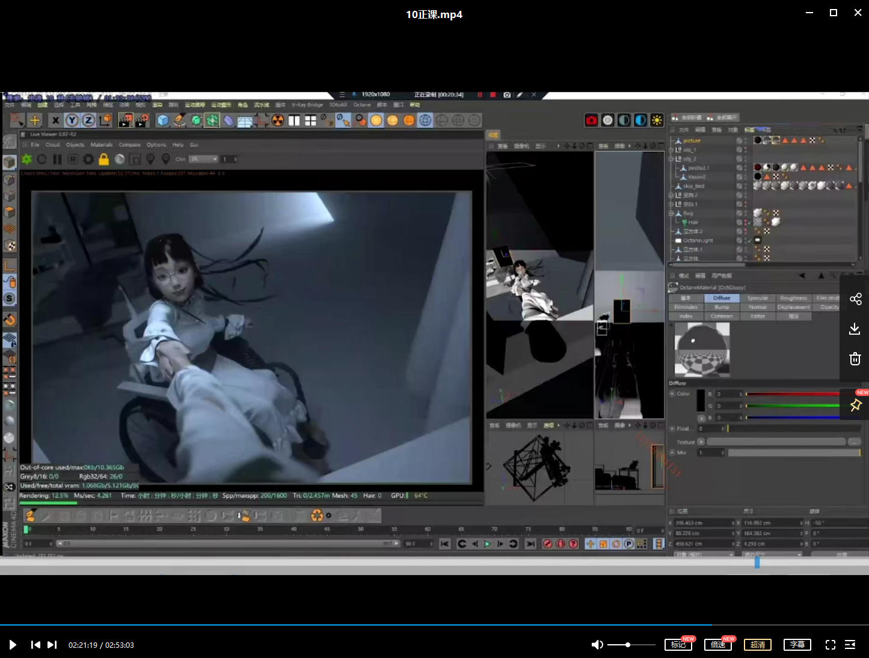
Task: Go back to the previous video
Action: click(35, 645)
